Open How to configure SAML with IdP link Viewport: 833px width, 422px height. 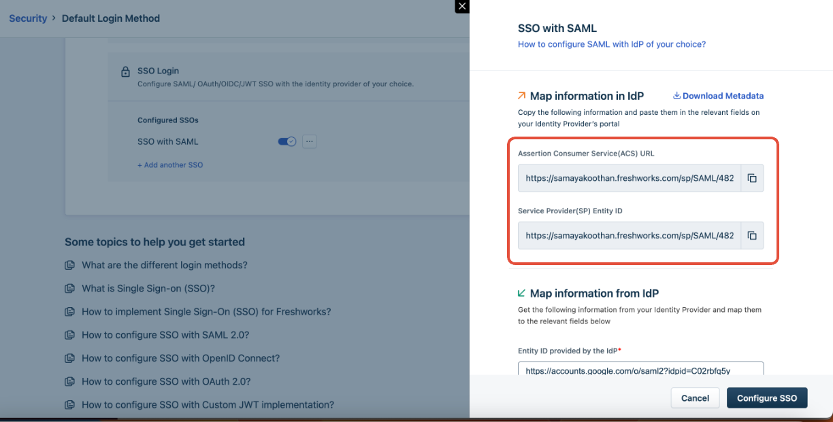click(612, 44)
